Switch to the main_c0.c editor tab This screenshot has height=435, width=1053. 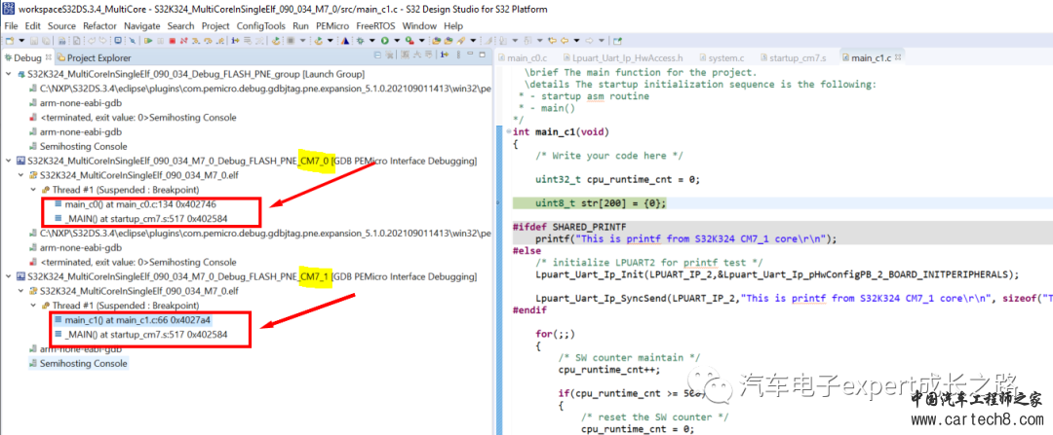(523, 57)
